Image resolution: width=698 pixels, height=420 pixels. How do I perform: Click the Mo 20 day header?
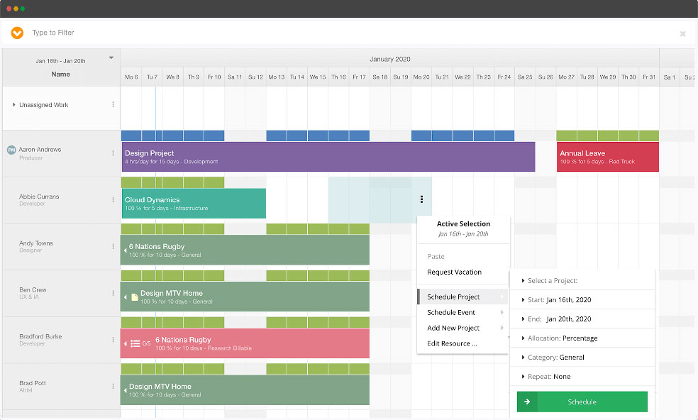tap(421, 77)
